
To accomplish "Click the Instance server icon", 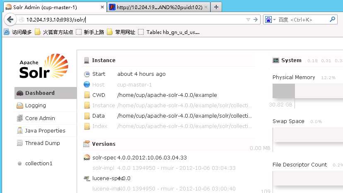I will coord(87,60).
